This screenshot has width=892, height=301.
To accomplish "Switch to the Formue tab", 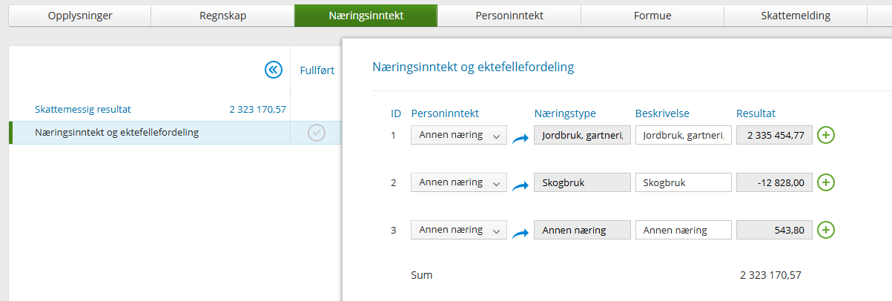I will point(653,15).
